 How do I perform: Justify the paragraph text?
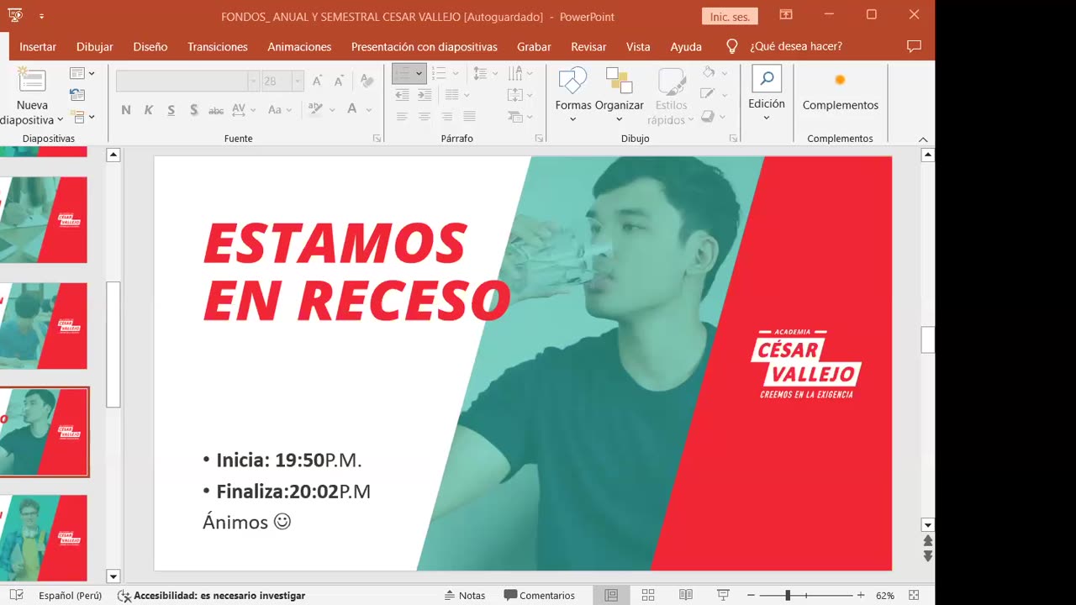click(469, 117)
